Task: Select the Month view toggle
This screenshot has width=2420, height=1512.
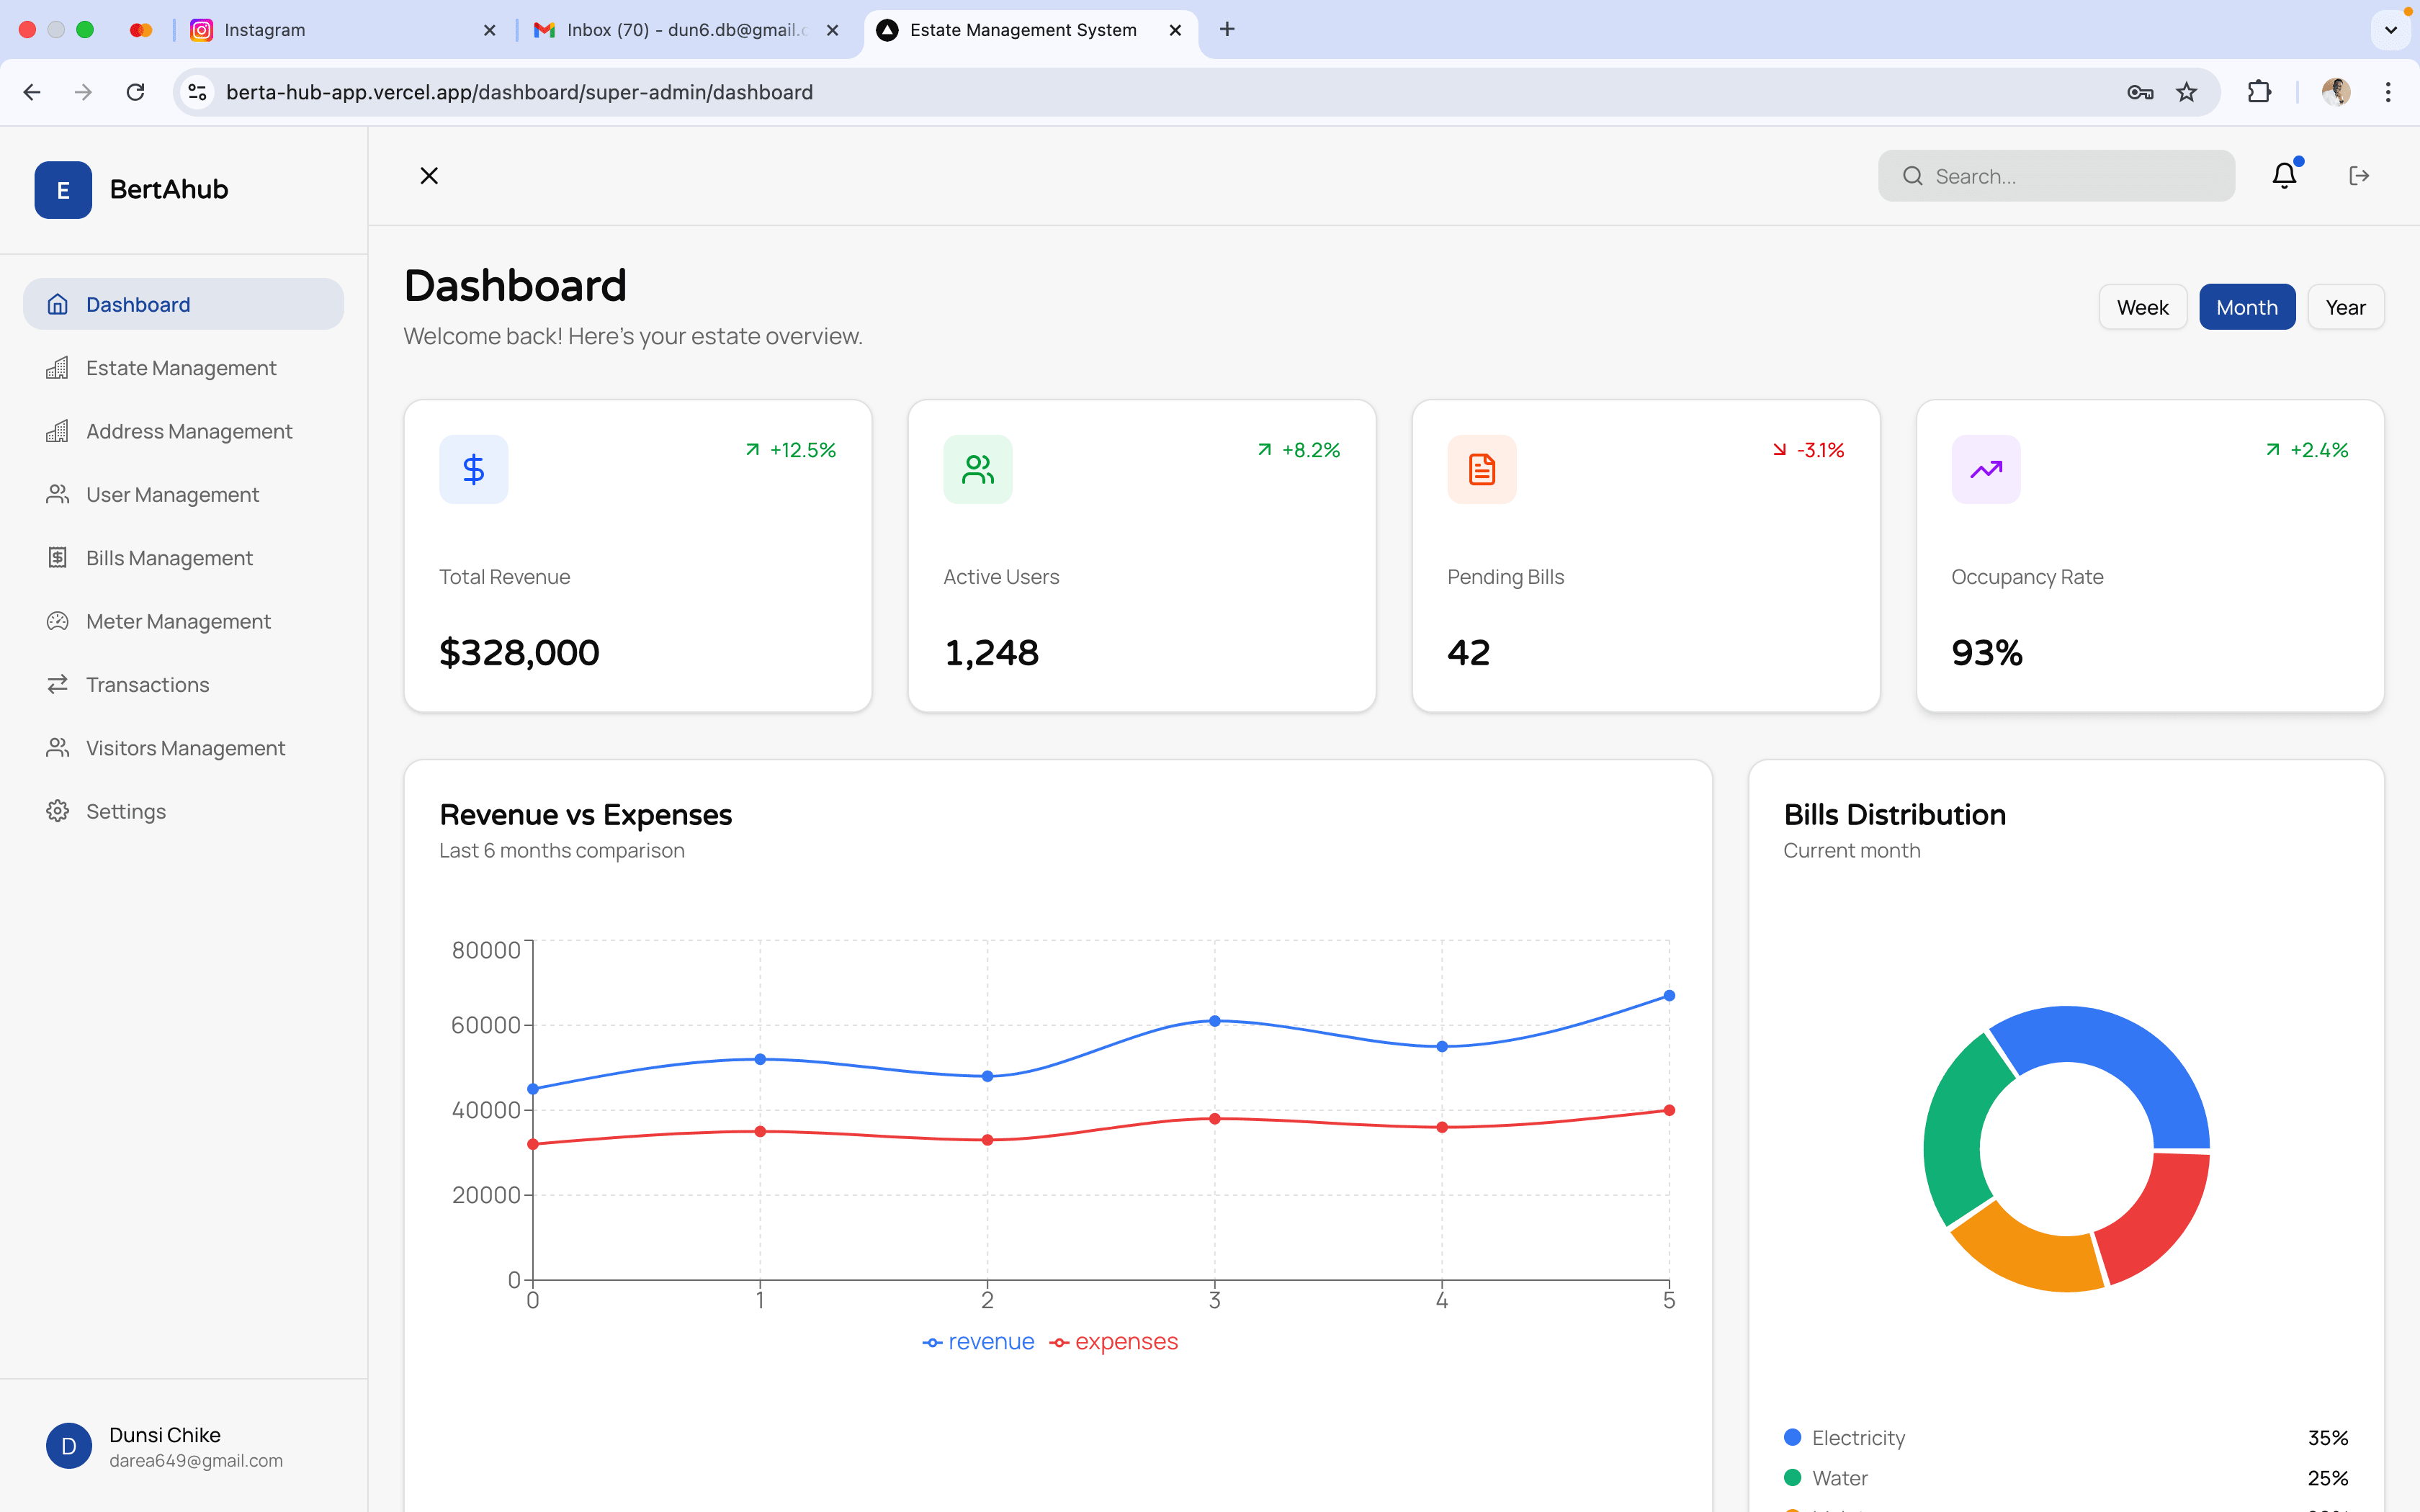Action: click(2246, 306)
